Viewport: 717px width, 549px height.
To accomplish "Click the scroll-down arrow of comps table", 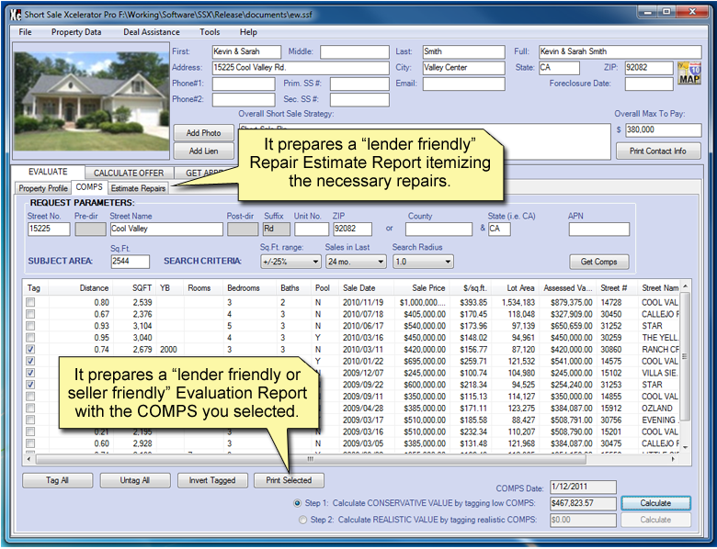I will pos(685,447).
